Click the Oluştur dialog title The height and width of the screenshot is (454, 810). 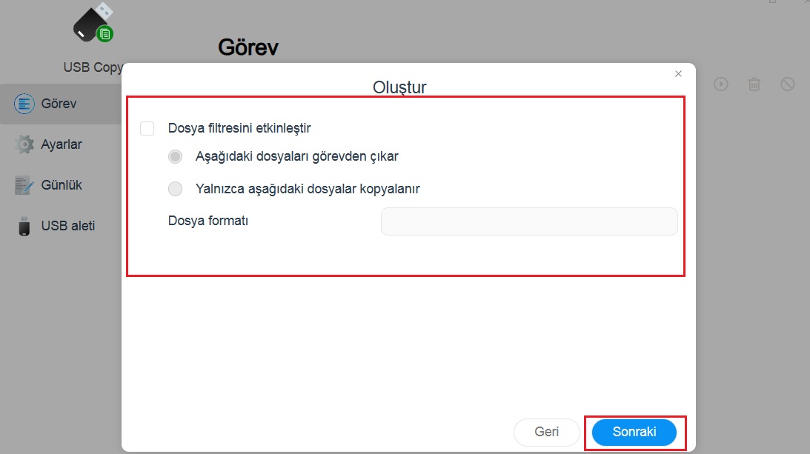(399, 87)
